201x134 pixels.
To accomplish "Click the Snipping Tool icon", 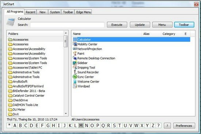I will (x=75, y=68).
